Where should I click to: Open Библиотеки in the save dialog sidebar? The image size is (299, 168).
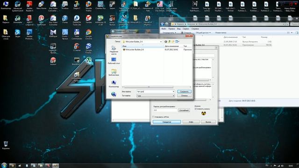pos(114,72)
